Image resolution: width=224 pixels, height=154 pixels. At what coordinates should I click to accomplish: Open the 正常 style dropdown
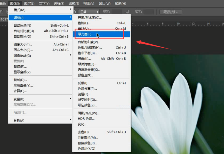89,12
